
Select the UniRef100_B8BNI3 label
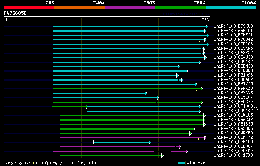[233, 66]
